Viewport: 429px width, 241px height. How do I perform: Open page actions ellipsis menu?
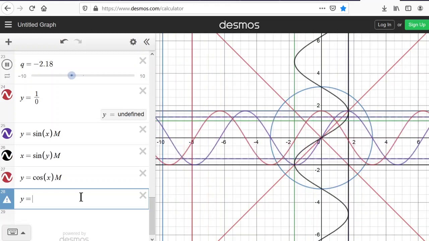coord(322,8)
